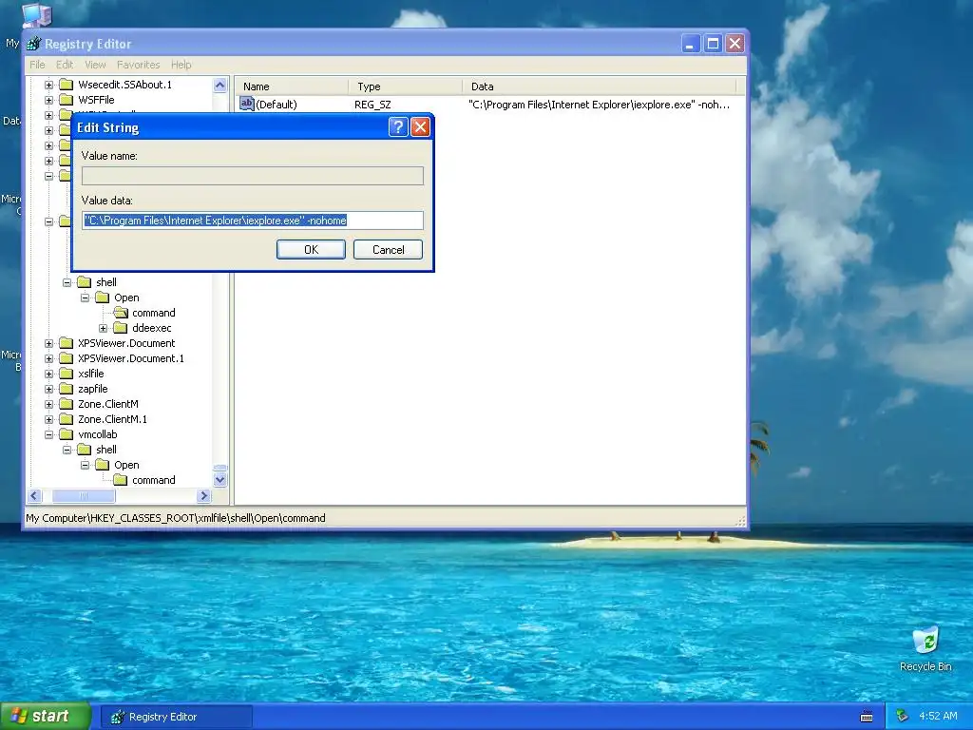The height and width of the screenshot is (730, 973).
Task: Open the View menu
Action: pyautogui.click(x=95, y=65)
